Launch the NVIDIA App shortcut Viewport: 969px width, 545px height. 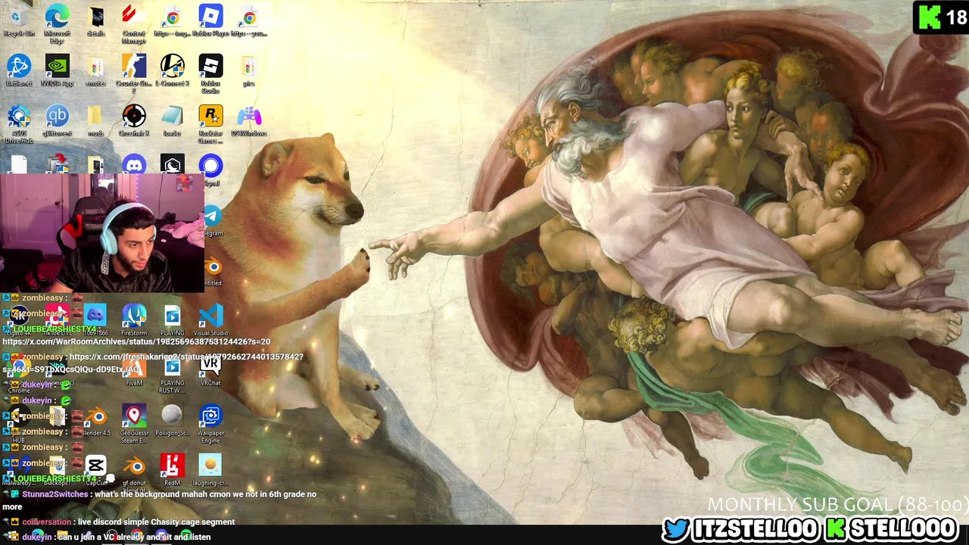click(x=57, y=70)
